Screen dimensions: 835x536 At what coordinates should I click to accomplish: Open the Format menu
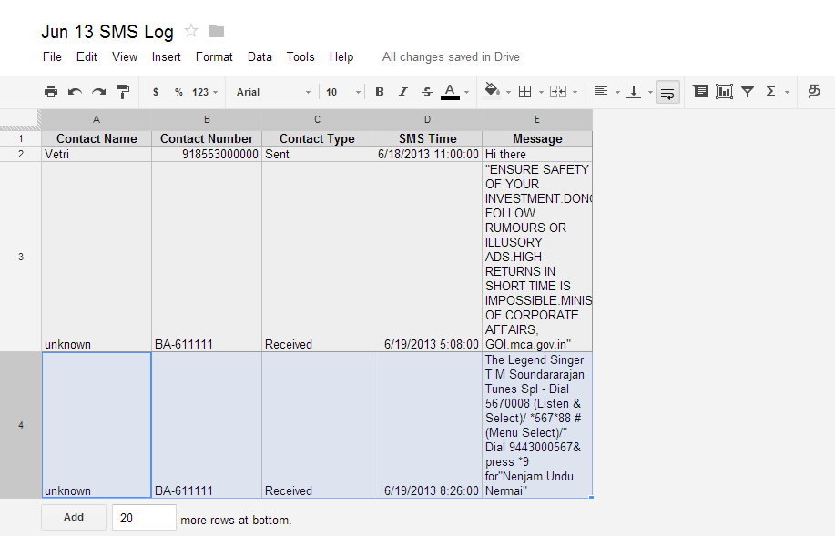pyautogui.click(x=214, y=57)
